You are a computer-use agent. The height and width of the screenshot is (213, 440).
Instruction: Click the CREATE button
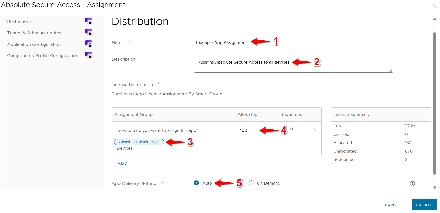[x=424, y=205]
